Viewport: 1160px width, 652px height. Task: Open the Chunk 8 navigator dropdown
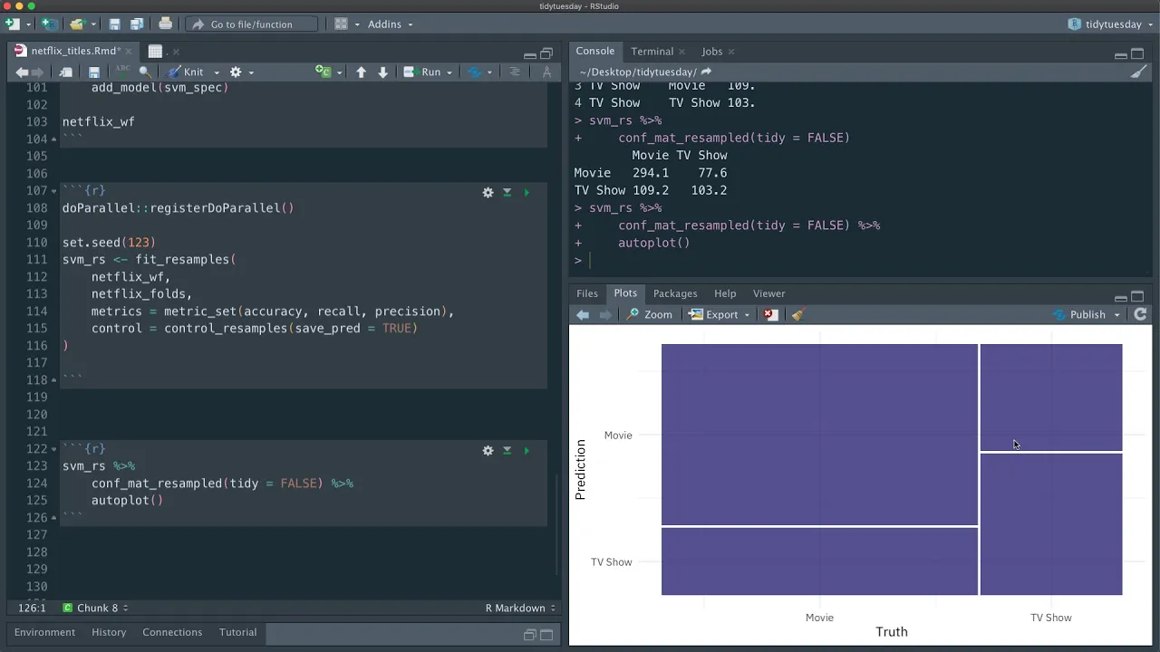pyautogui.click(x=95, y=608)
